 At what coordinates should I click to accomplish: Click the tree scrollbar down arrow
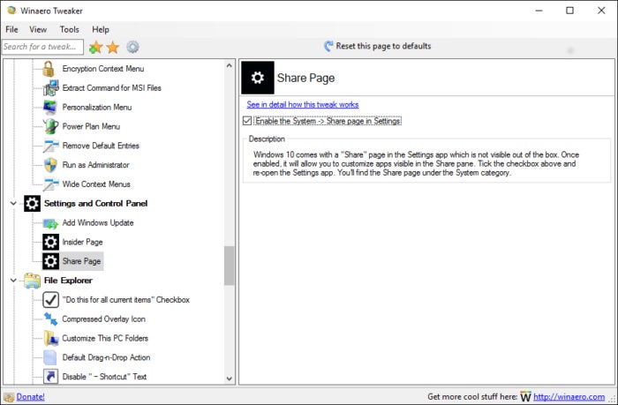(230, 379)
